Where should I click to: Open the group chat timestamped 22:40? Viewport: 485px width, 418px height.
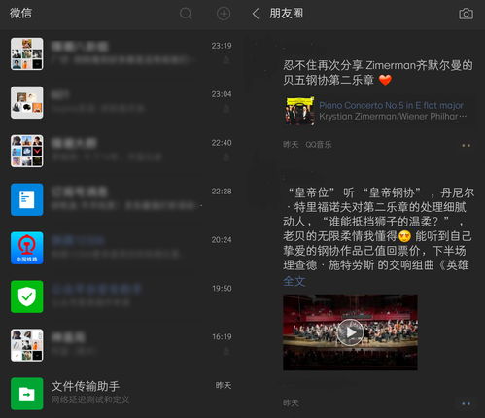click(121, 151)
